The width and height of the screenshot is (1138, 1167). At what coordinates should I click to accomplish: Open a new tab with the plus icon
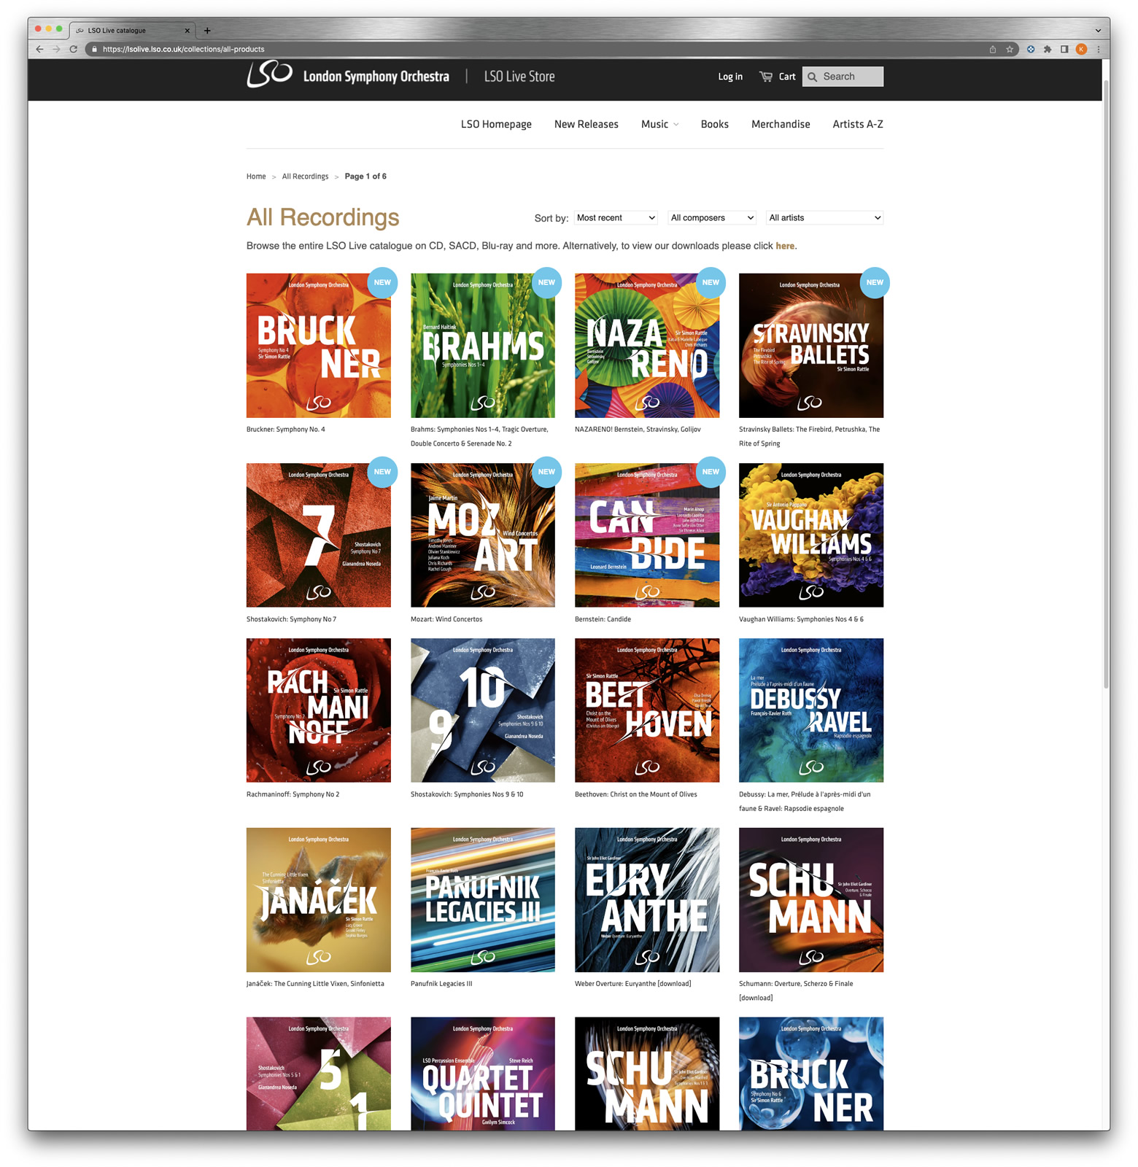coord(207,31)
